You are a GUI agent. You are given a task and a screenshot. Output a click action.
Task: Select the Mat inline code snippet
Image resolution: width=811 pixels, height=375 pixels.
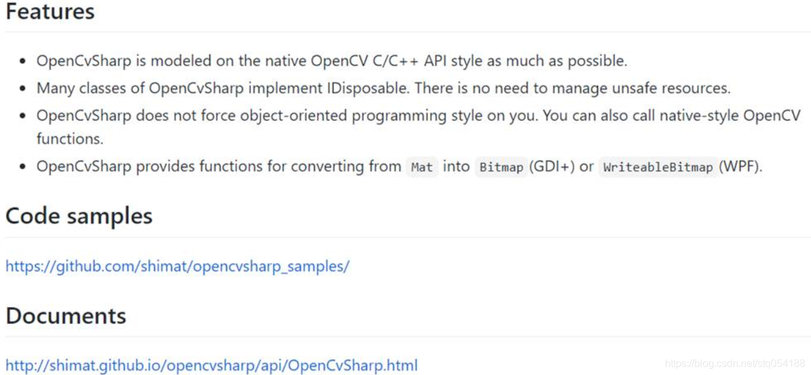(x=422, y=167)
